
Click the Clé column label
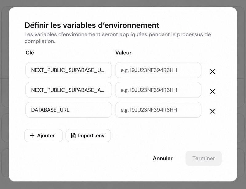coord(30,53)
